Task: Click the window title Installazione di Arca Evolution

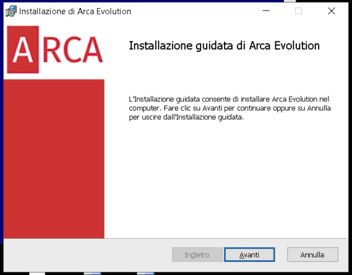Action: pyautogui.click(x=75, y=11)
